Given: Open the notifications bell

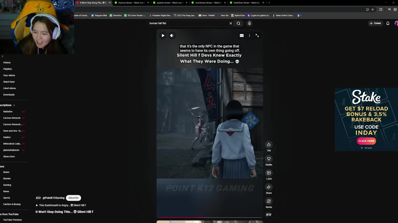Looking at the screenshot, I should [x=388, y=23].
